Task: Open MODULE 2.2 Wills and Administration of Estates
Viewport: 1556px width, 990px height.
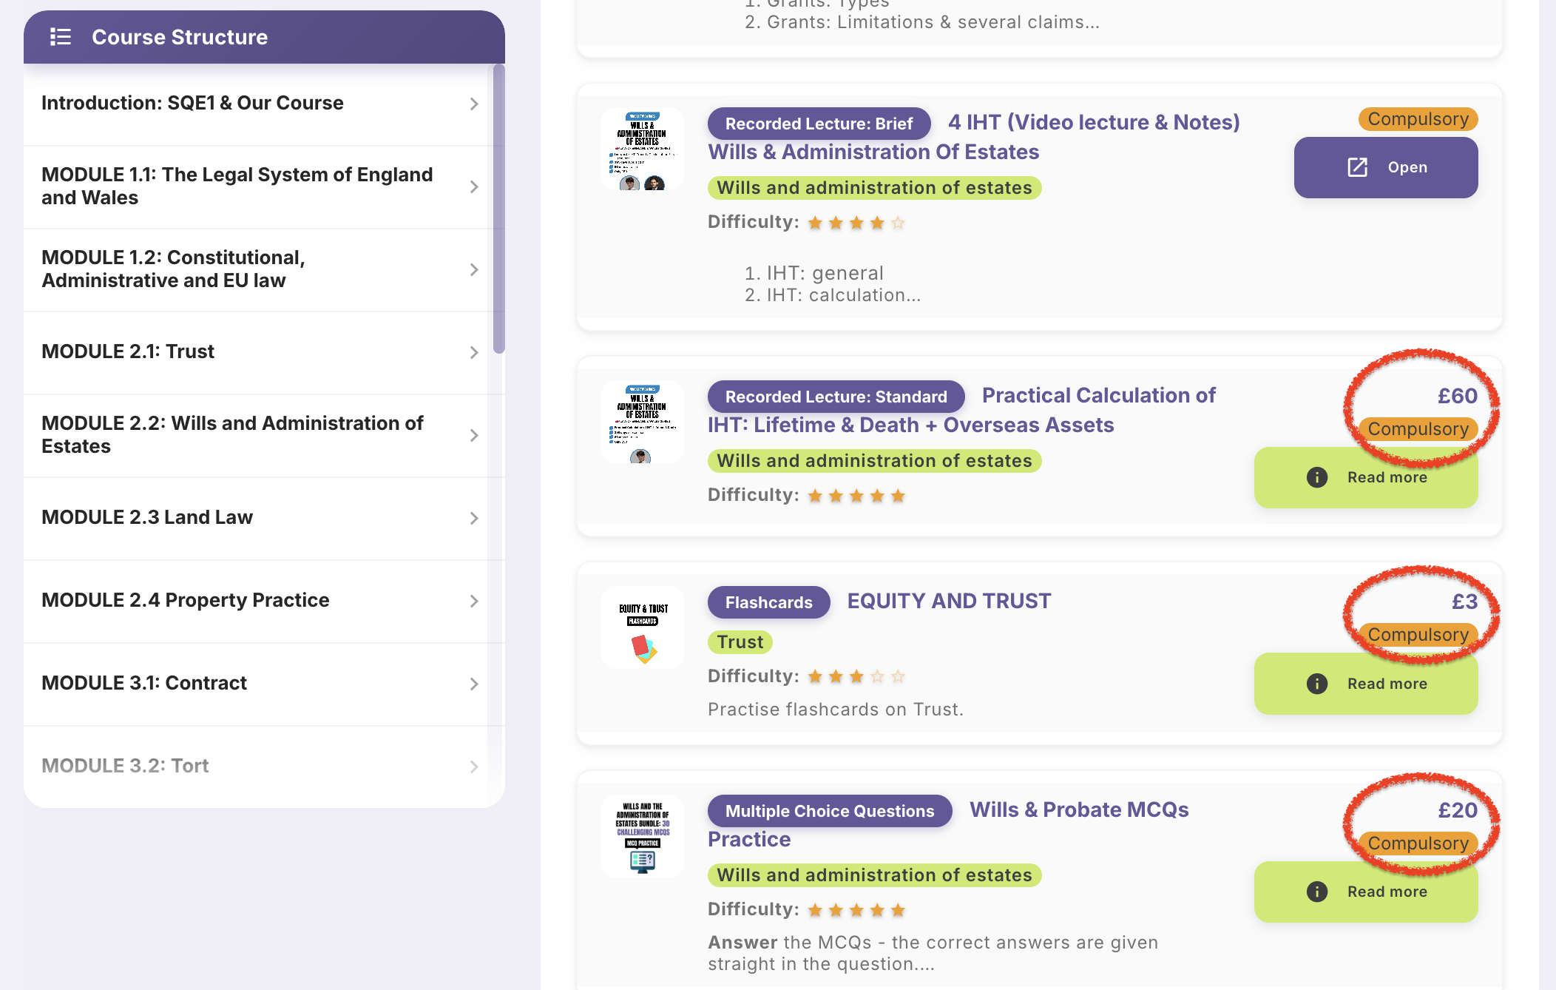Action: tap(232, 434)
